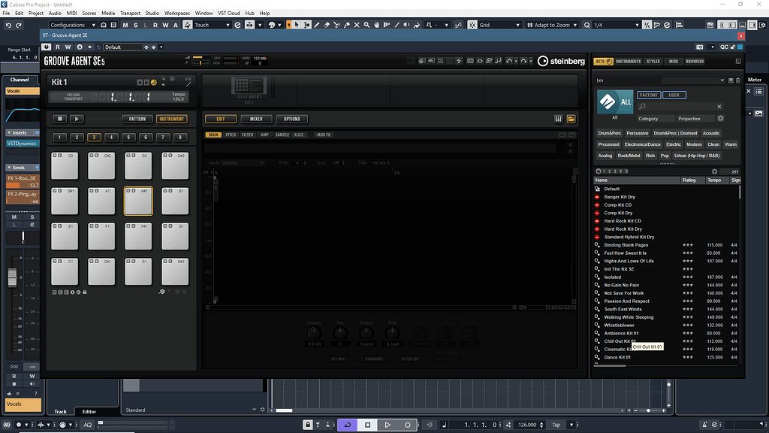Click the Volume knob in Groove Agent
This screenshot has width=769, height=433.
tap(314, 332)
